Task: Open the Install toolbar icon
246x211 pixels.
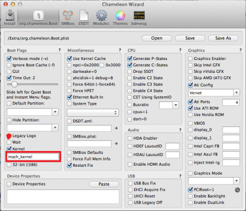Action: coord(10,18)
